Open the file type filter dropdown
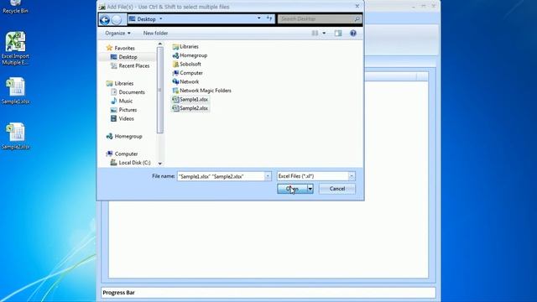The height and width of the screenshot is (302, 537). (352, 176)
